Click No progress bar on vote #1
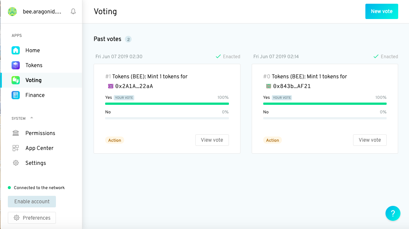Viewport: 409px width, 229px height. coord(167,118)
